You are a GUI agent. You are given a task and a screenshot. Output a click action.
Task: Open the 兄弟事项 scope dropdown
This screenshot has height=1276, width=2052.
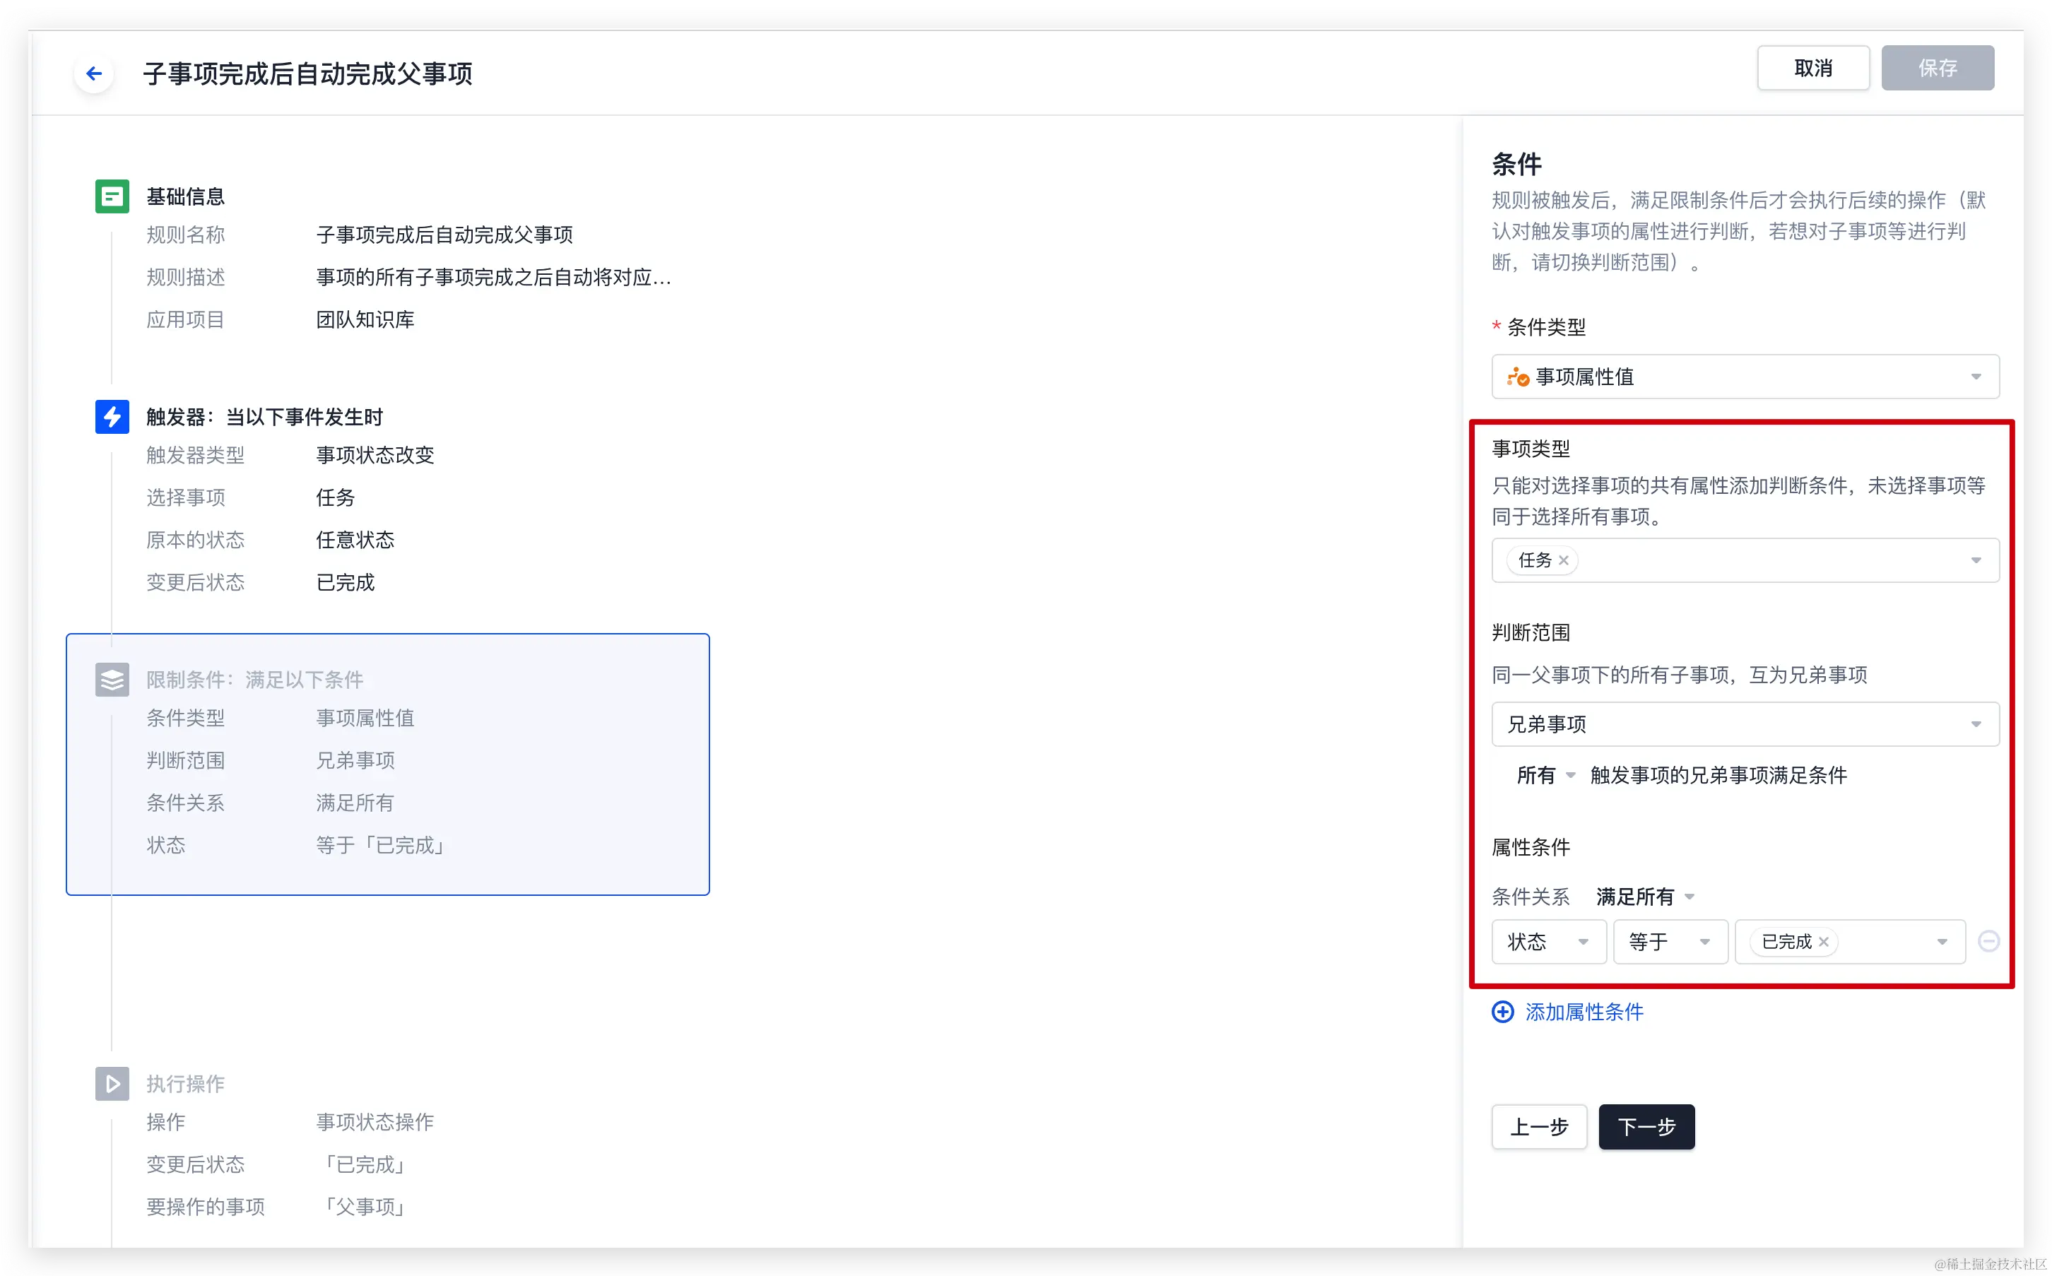[x=1745, y=724]
